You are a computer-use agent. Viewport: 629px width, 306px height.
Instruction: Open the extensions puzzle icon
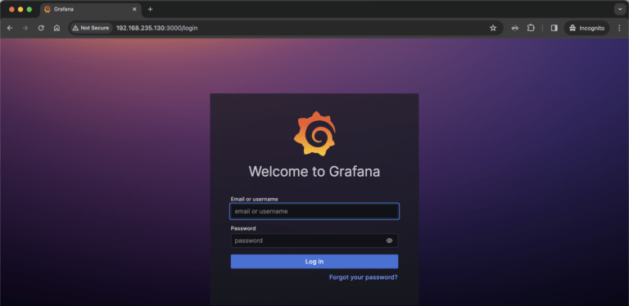(531, 28)
